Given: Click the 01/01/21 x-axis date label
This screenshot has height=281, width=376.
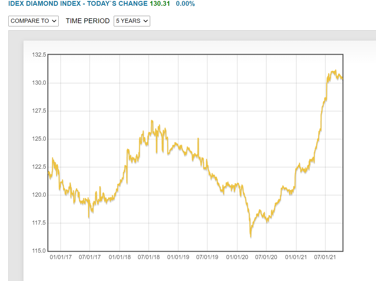Looking at the screenshot, I should 296,257.
